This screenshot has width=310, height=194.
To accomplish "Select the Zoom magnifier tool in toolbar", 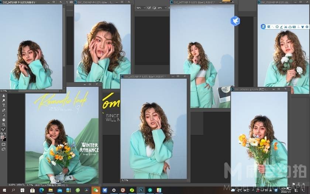I will point(4,125).
